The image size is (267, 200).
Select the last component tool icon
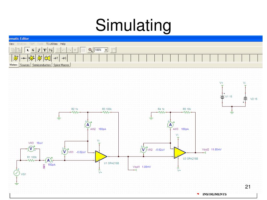tap(33, 50)
